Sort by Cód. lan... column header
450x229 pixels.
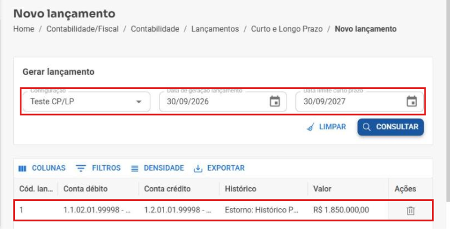(x=36, y=189)
